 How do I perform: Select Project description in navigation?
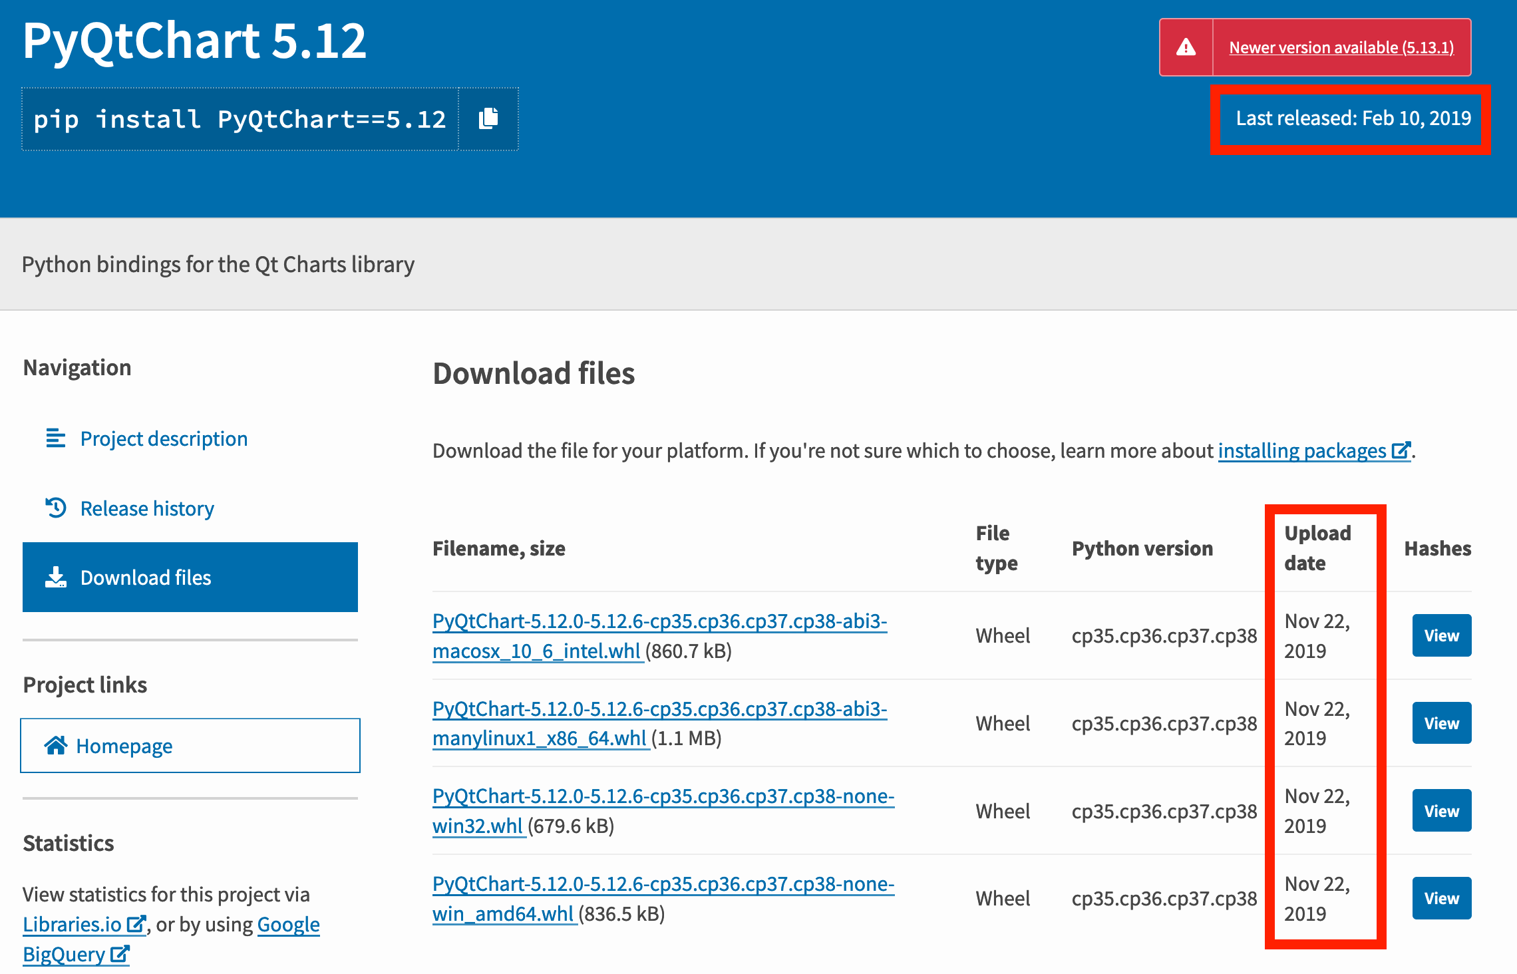click(164, 438)
